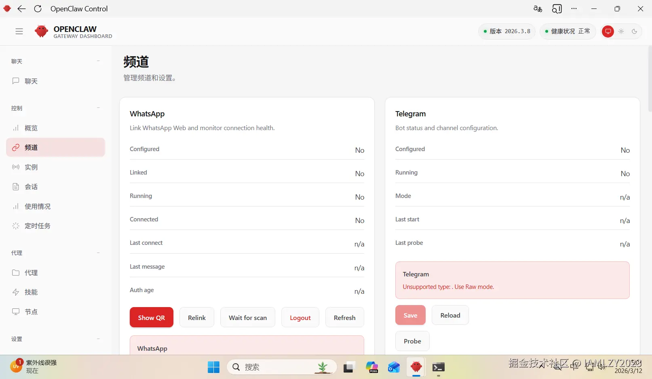Open the 技能 skills page
This screenshot has width=652, height=379.
pos(55,292)
